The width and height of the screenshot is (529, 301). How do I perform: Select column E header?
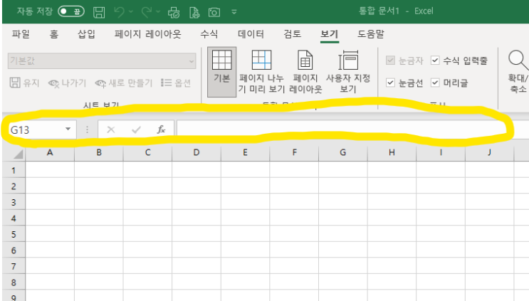click(x=245, y=153)
